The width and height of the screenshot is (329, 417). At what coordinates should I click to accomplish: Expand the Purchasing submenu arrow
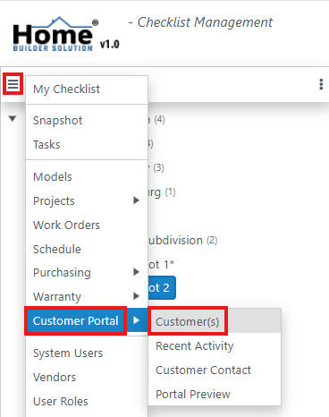tap(136, 272)
